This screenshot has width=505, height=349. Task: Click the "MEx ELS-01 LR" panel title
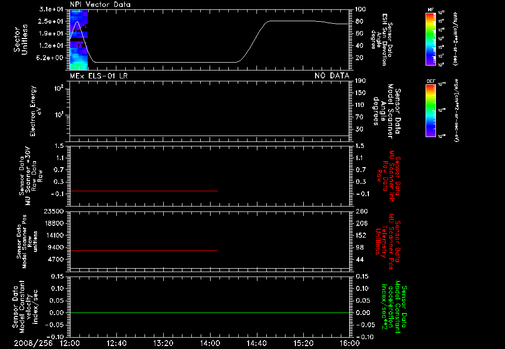coord(99,76)
